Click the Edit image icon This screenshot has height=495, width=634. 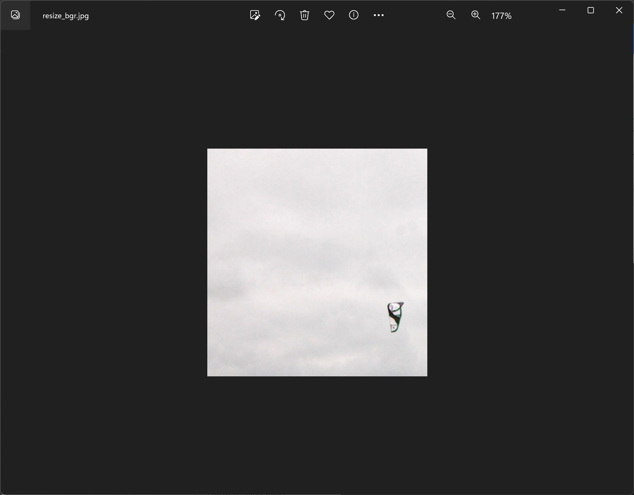[255, 15]
